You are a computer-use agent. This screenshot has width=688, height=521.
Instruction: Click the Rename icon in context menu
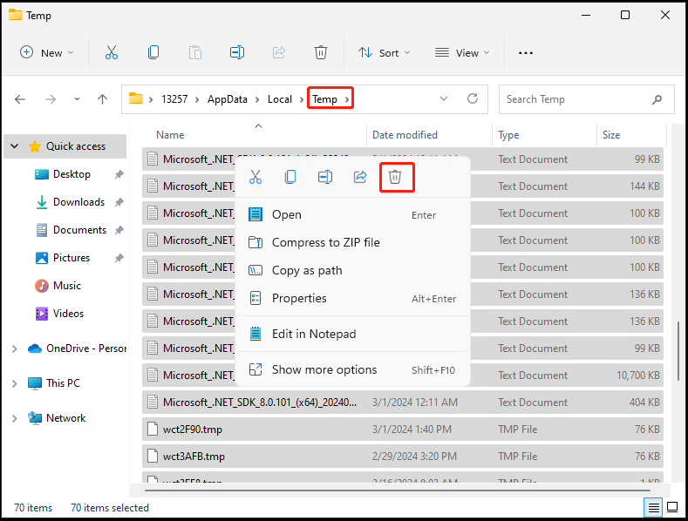tap(325, 177)
